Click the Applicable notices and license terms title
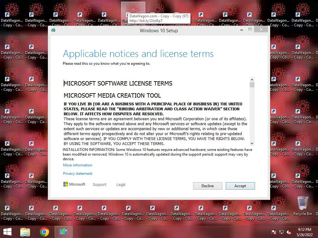This screenshot has width=318, height=238. [x=138, y=54]
